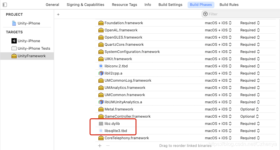Screen dimensions: 280x150
Task: Click the GameController.framework toolbox icon
Action: 101,116
